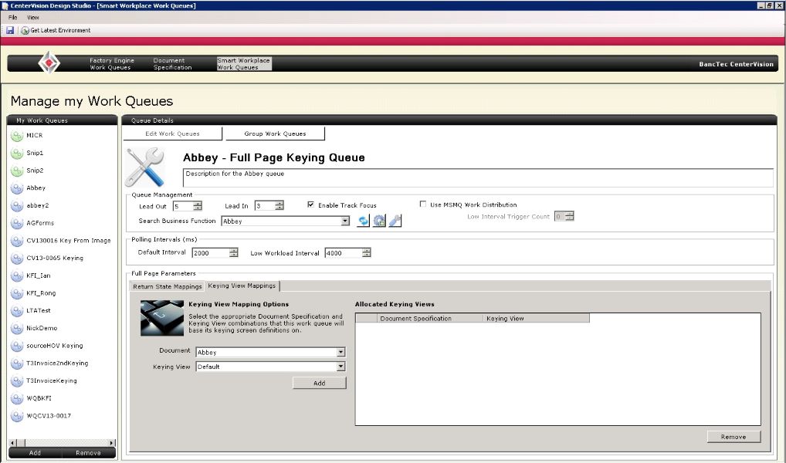
Task: Click the Snip1 queue icon
Action: pos(17,154)
